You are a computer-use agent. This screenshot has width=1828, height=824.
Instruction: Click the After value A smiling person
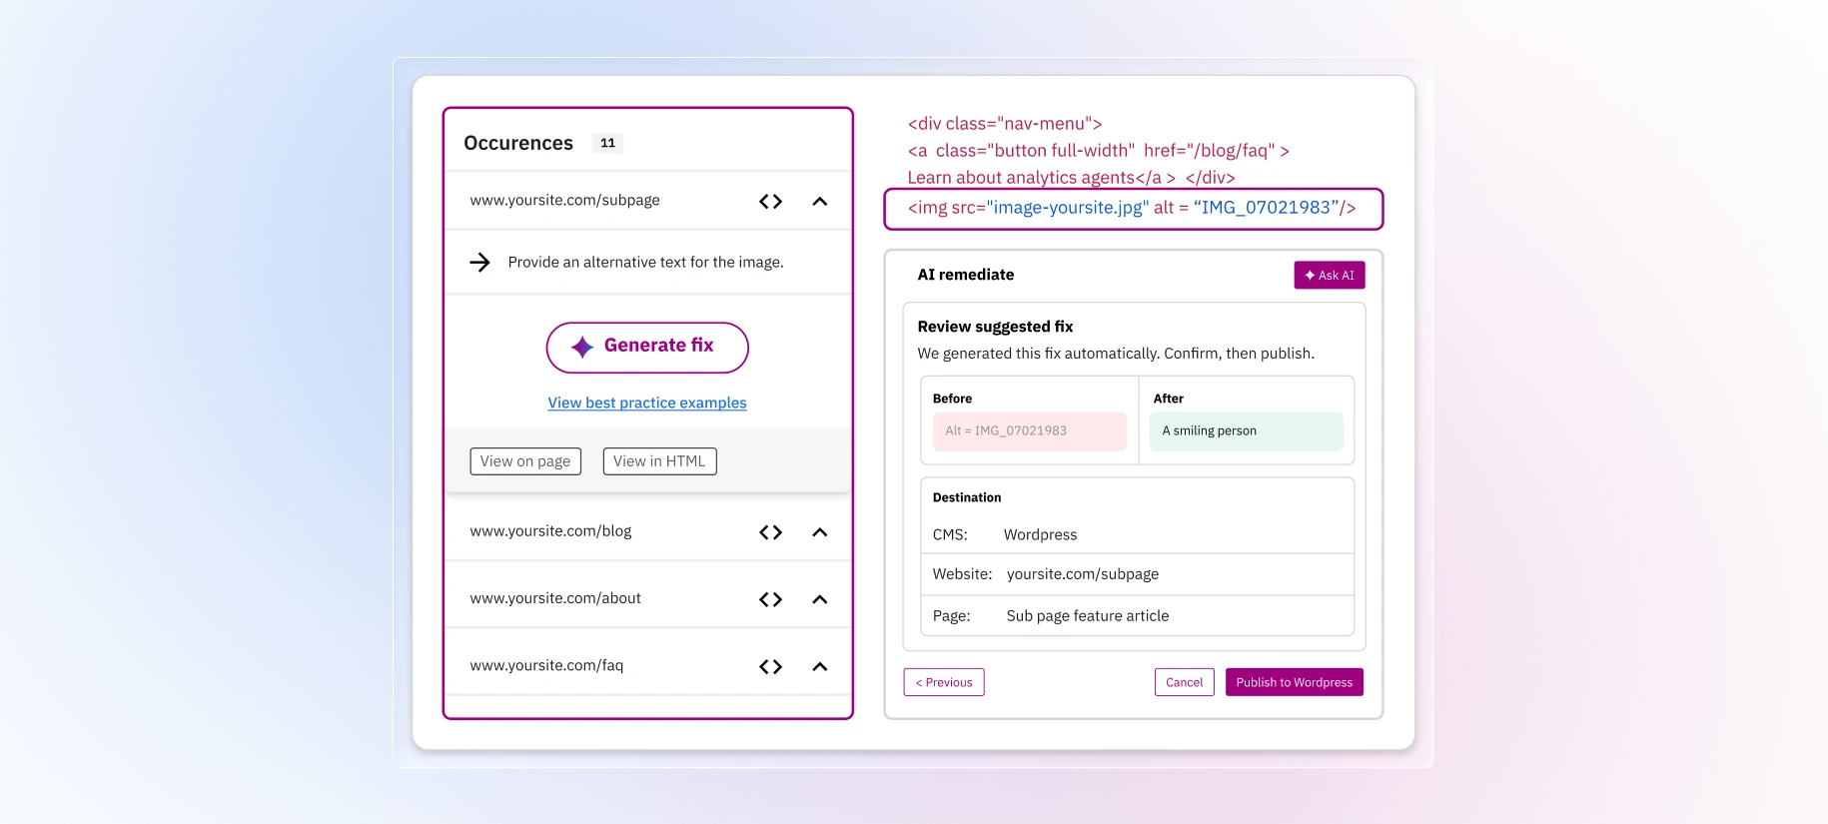tap(1247, 431)
